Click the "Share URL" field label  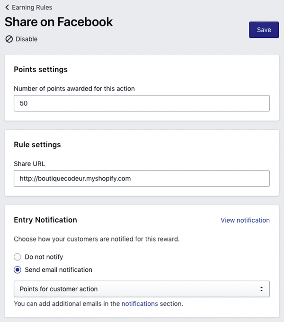pyautogui.click(x=29, y=164)
